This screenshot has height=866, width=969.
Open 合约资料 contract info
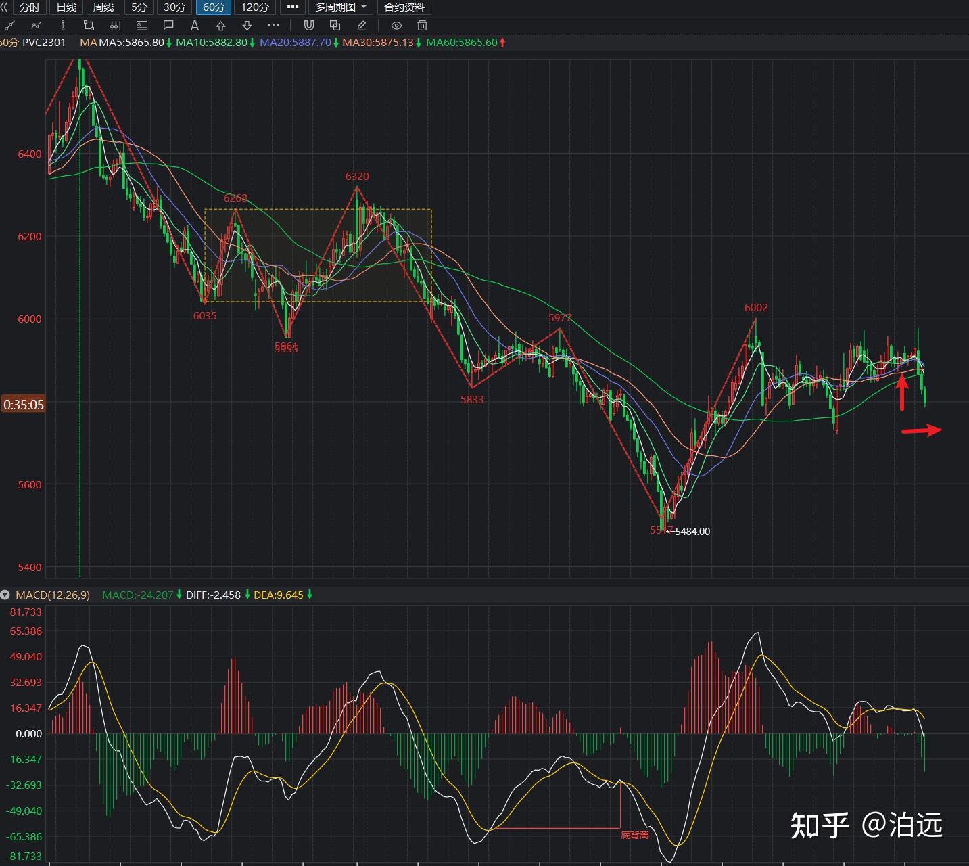(x=404, y=7)
